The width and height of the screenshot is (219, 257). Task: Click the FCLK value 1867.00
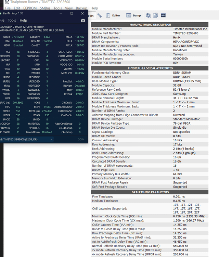pyautogui.click(x=80, y=41)
